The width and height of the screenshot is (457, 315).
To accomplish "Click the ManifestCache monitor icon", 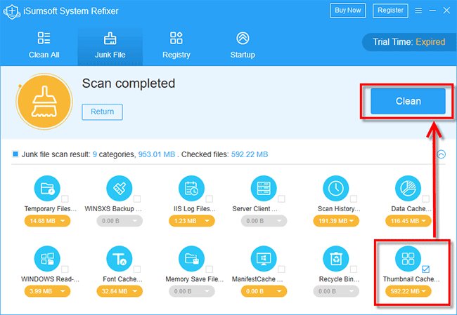I will [264, 259].
